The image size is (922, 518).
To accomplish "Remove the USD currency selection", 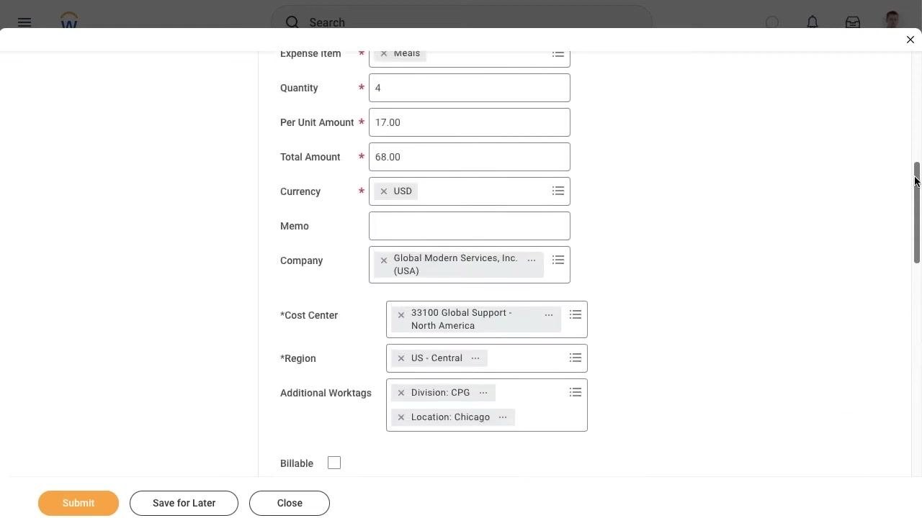I will (x=384, y=191).
